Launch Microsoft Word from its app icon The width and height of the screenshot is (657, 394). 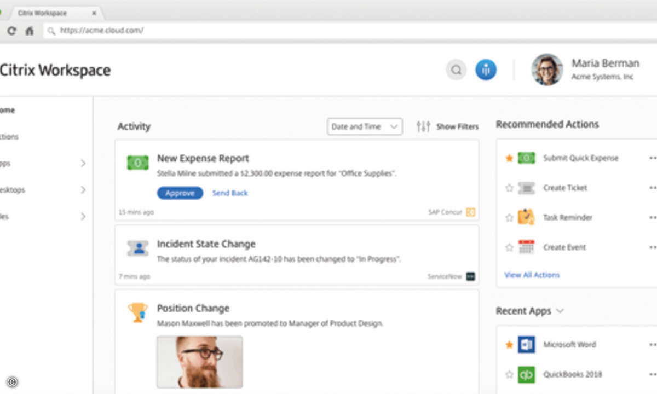(x=526, y=344)
